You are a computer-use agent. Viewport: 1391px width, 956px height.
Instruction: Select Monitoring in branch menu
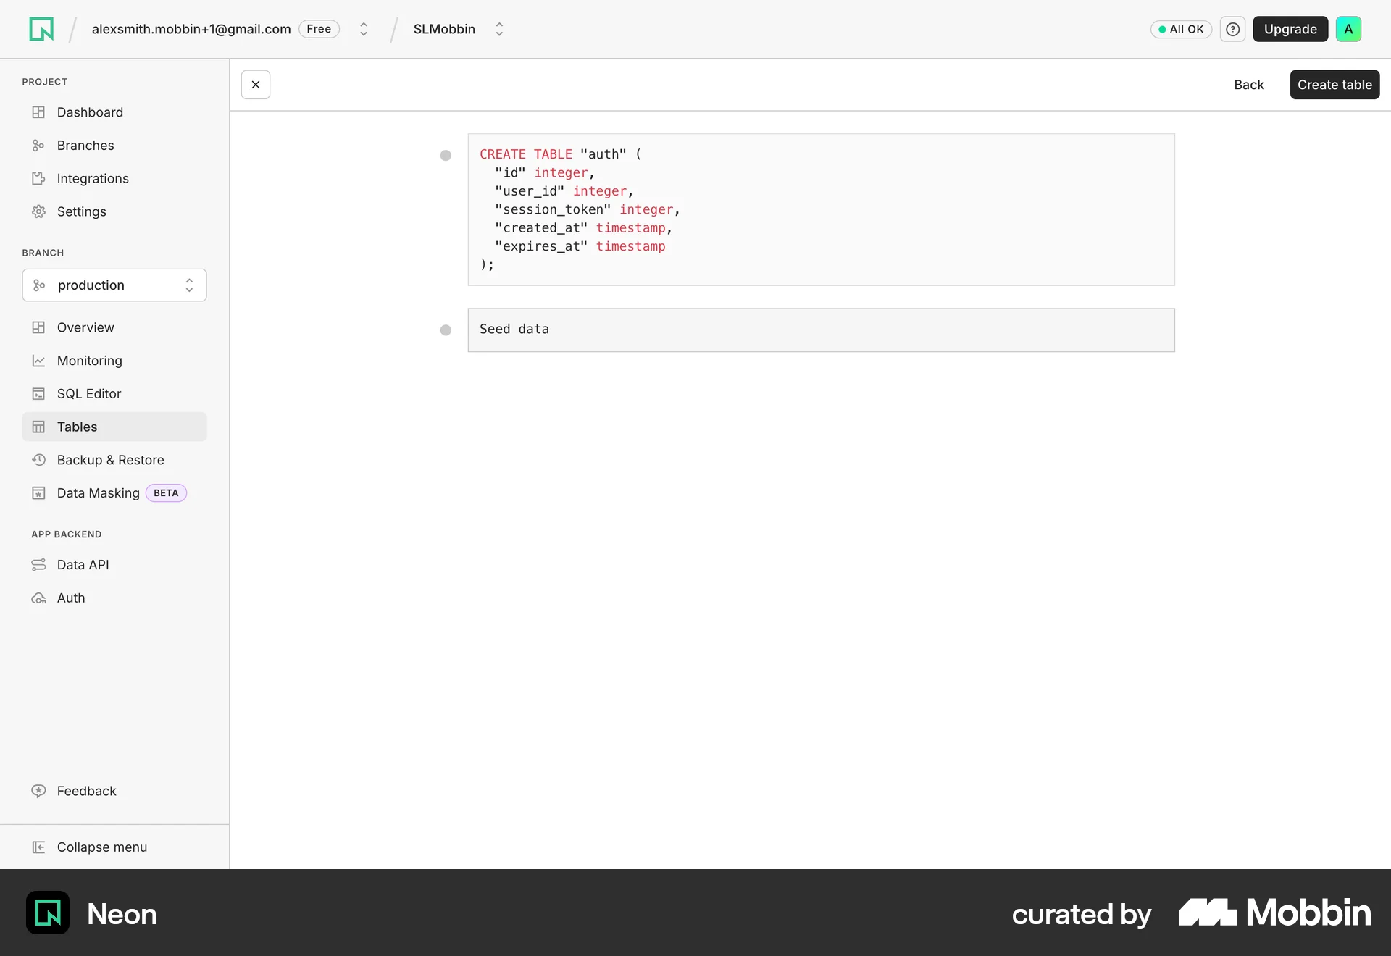point(114,361)
